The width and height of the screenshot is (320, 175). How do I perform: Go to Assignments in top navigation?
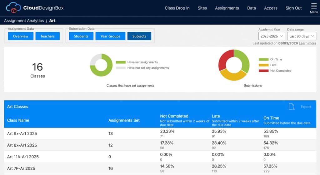tap(227, 8)
